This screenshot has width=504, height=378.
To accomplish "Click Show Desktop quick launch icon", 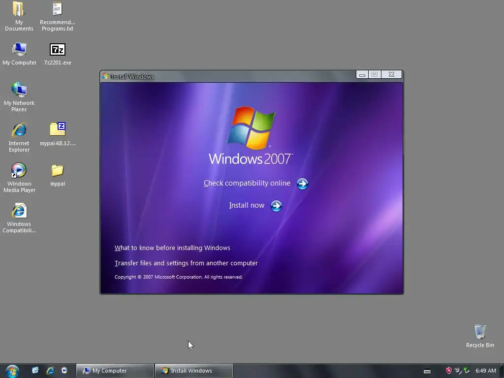I will point(35,370).
